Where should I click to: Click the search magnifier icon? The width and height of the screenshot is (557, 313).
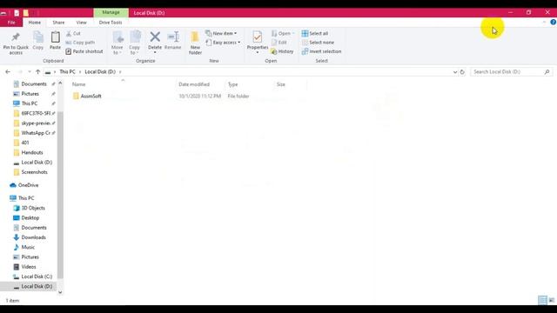[547, 72]
